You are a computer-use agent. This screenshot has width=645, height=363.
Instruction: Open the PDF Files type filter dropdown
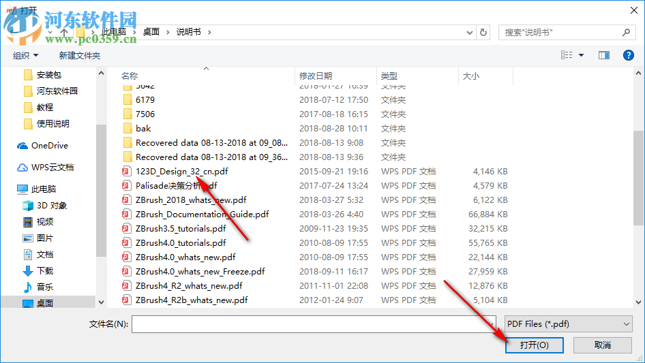[568, 324]
